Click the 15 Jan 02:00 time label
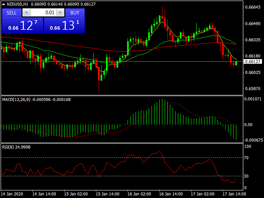The image size is (264, 198). (76, 194)
